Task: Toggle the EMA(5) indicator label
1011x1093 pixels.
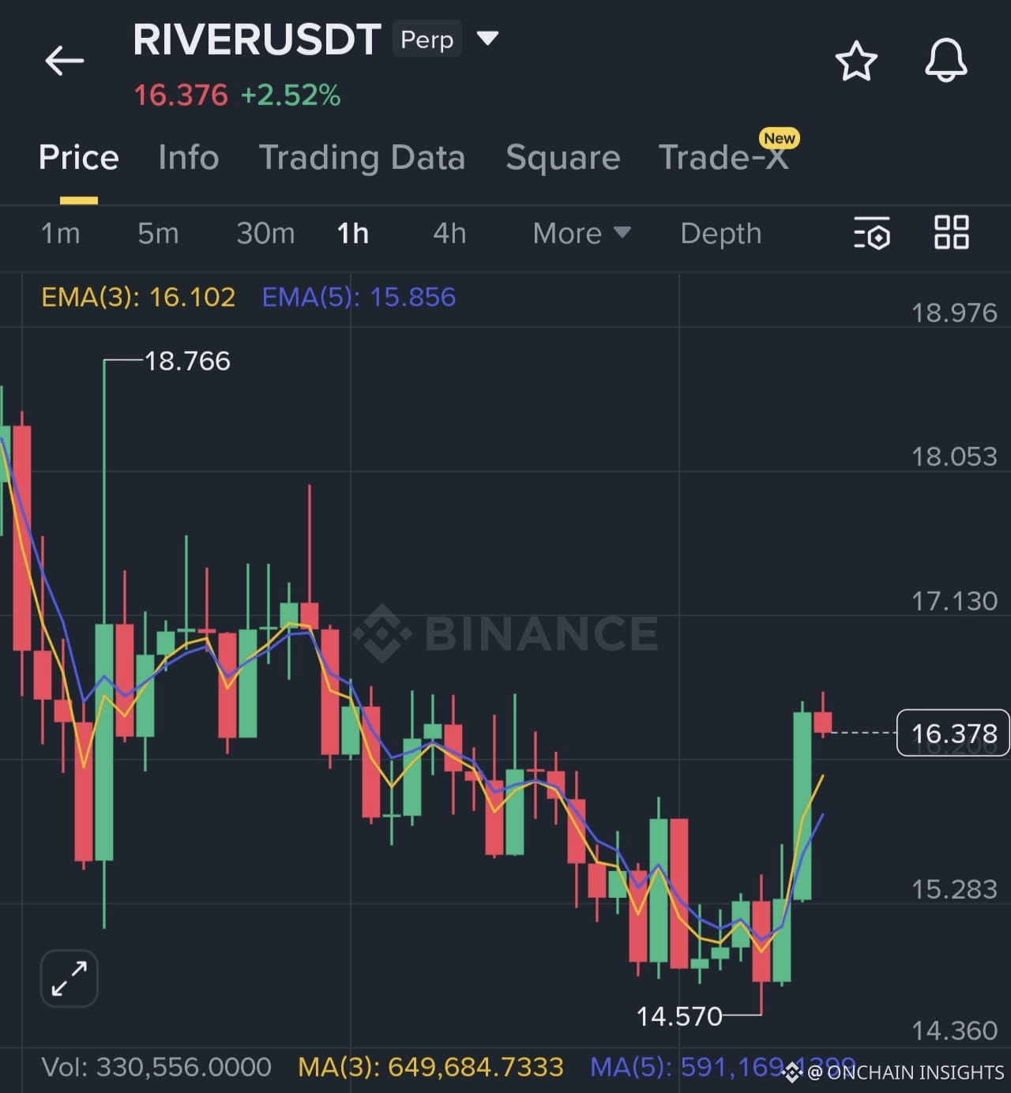Action: click(359, 298)
